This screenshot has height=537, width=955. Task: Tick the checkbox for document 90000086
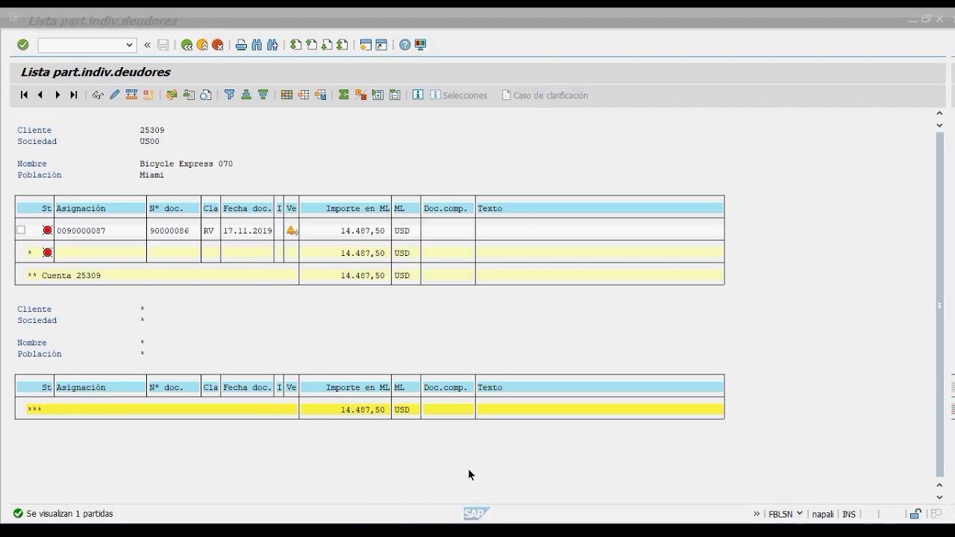[21, 230]
